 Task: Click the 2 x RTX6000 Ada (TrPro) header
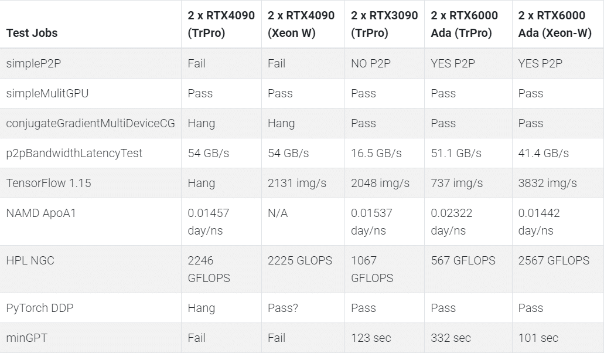(465, 24)
